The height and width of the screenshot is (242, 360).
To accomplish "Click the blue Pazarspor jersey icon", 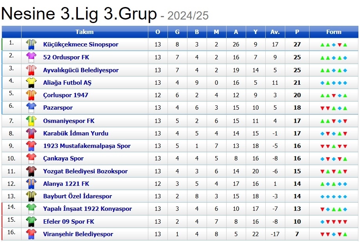I will 31,108.
